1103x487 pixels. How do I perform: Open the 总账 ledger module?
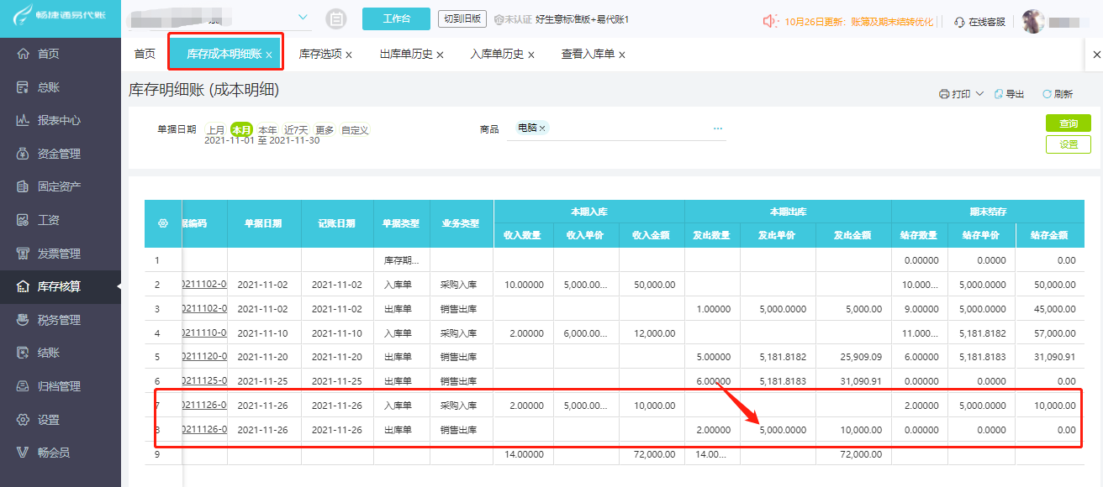point(49,87)
